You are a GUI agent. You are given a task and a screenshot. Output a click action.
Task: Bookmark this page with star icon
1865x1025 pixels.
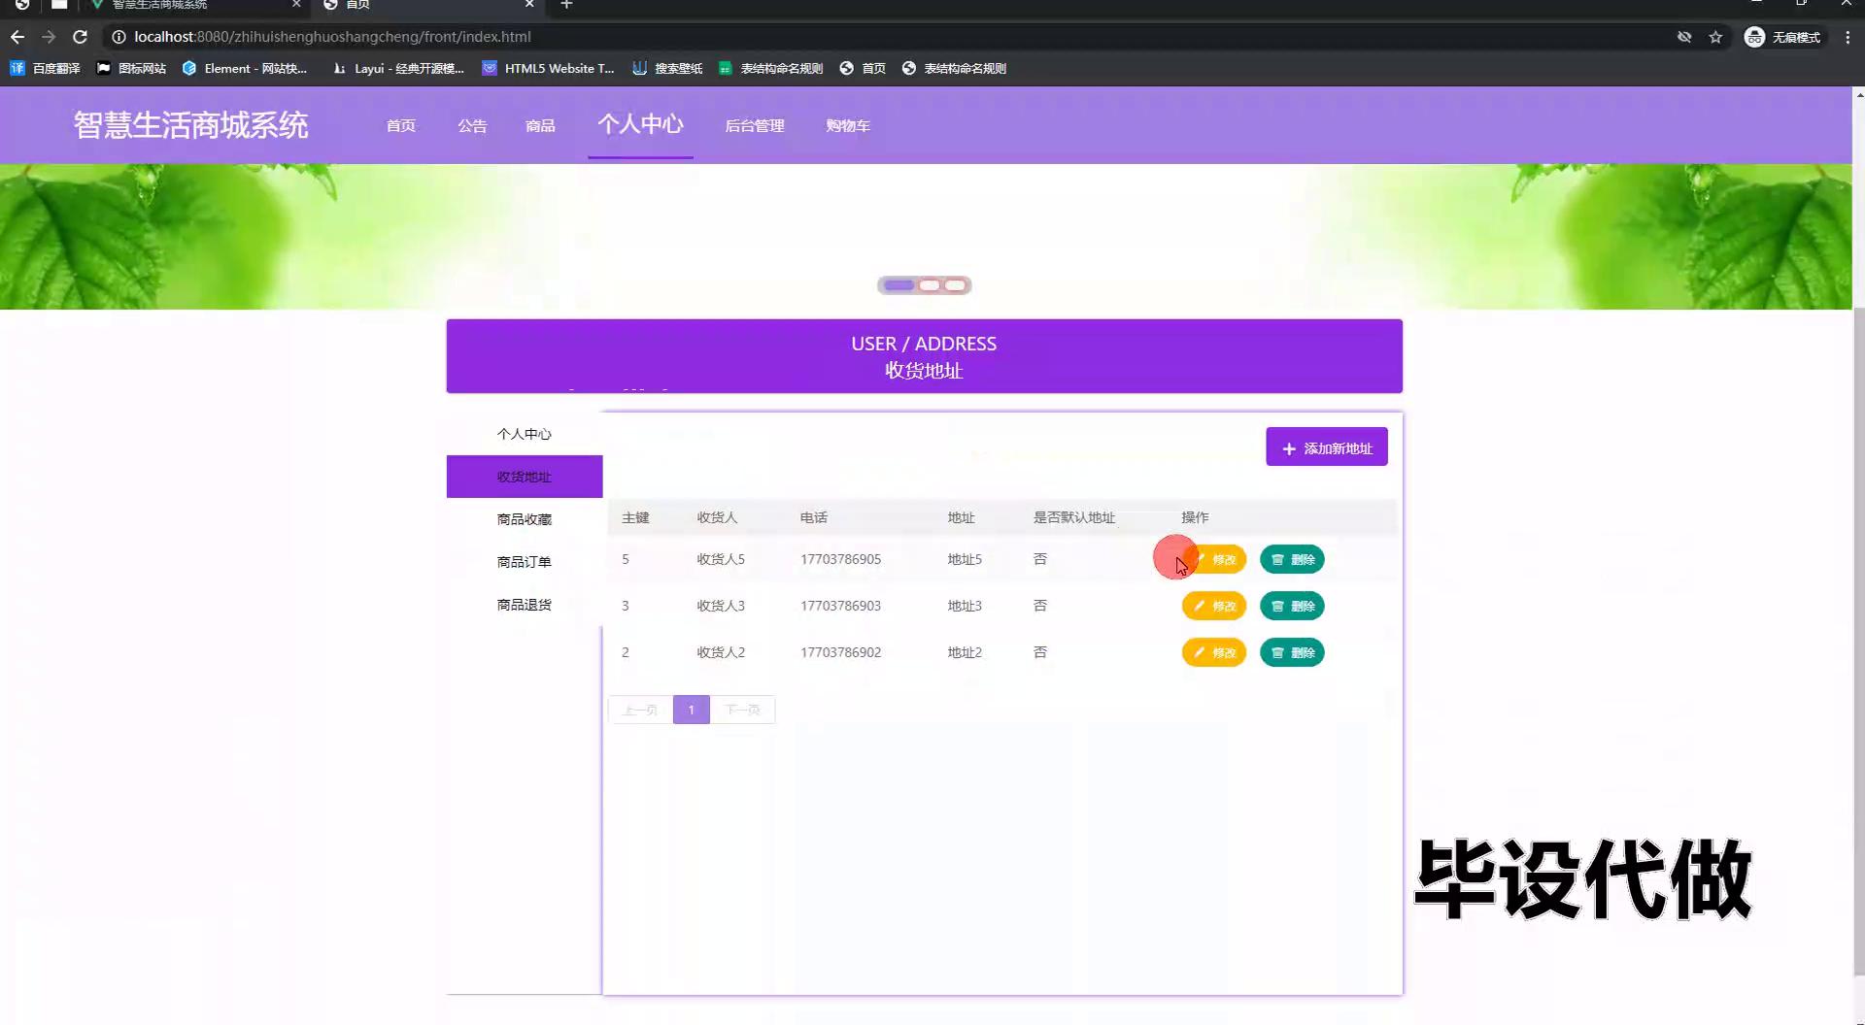tap(1715, 37)
